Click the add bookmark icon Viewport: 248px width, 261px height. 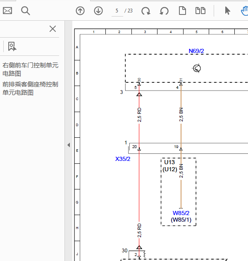tap(12, 46)
